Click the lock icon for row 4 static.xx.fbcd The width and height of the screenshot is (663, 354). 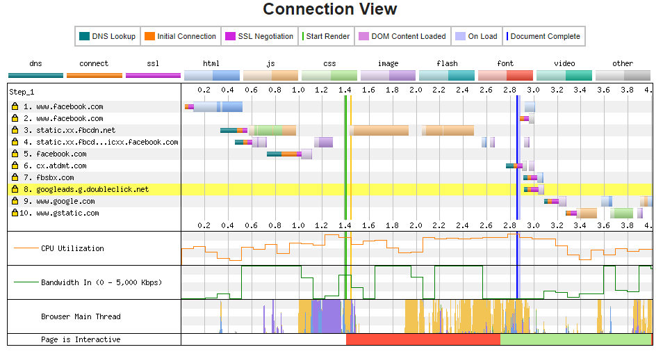(x=15, y=142)
